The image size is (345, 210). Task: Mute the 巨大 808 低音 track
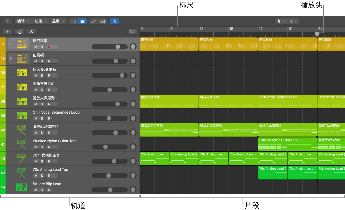pyautogui.click(x=36, y=75)
